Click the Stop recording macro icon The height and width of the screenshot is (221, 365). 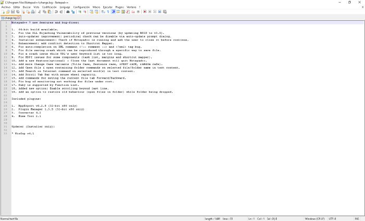coord(150,11)
